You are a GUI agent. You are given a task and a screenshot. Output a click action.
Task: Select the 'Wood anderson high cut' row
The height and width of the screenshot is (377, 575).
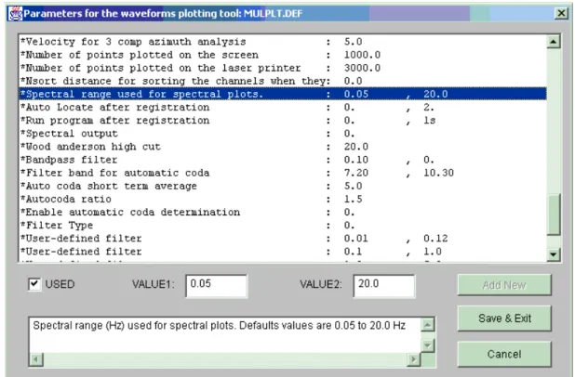tap(283, 147)
